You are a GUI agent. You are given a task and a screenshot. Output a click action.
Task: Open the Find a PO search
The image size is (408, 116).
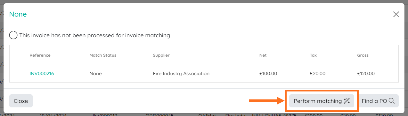point(378,101)
